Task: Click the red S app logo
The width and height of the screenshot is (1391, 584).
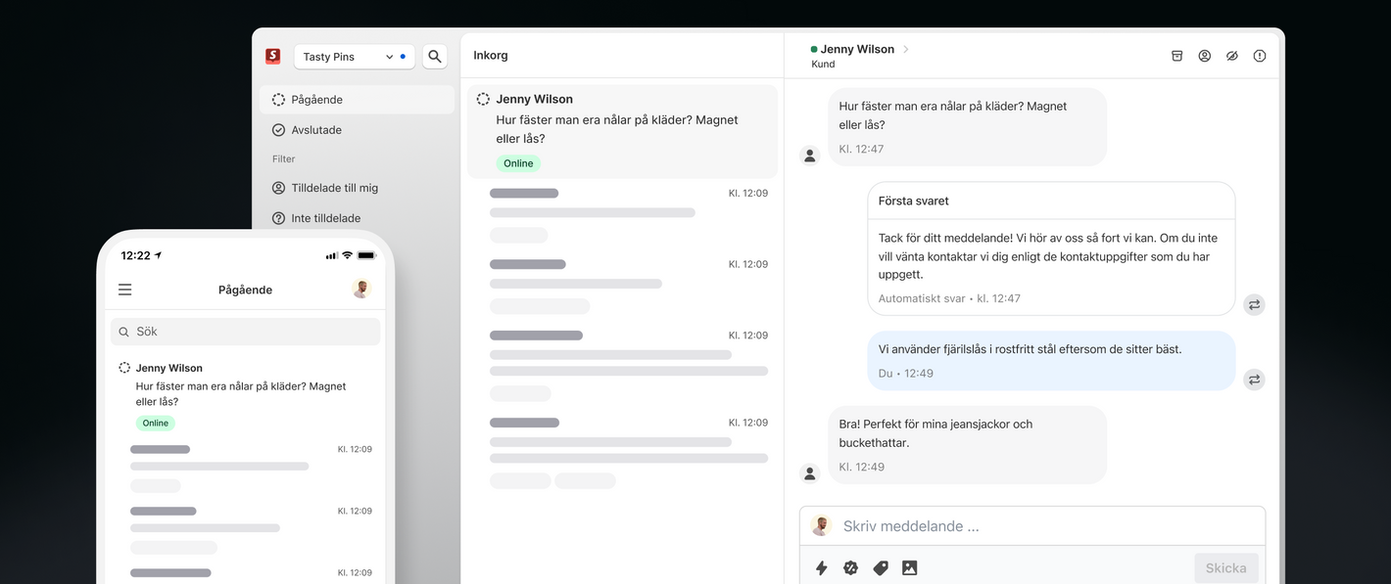Action: [273, 57]
